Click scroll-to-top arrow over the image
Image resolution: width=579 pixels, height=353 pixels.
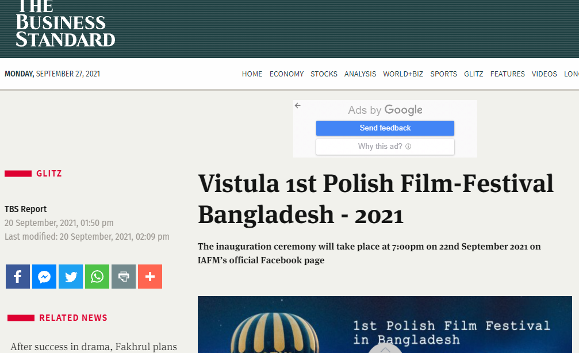385,348
